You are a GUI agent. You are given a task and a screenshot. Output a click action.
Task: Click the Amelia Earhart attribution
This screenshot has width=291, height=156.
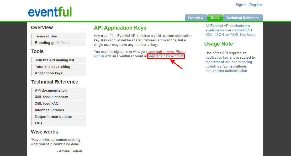[x=70, y=151]
